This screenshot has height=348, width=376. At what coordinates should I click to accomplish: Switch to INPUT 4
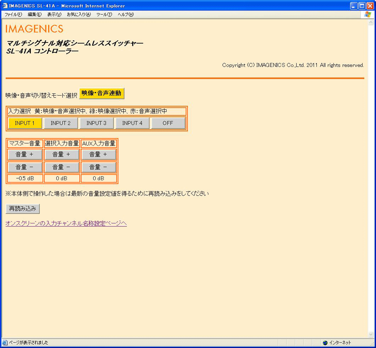(132, 123)
